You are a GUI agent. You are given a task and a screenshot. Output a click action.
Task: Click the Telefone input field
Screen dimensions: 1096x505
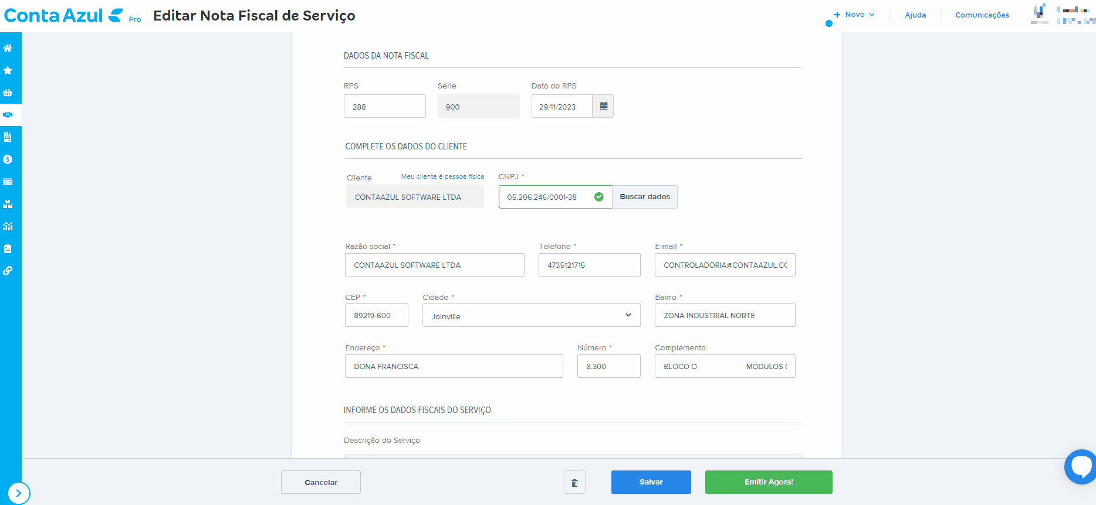pyautogui.click(x=590, y=265)
